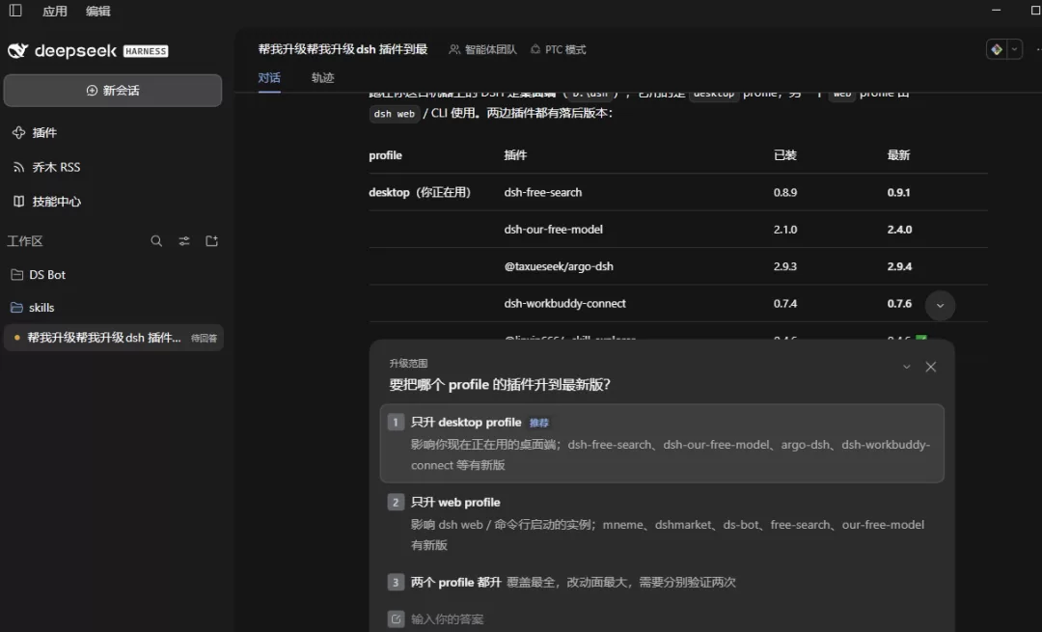Click the 待回答 status label
This screenshot has height=632, width=1042.
pyautogui.click(x=204, y=339)
